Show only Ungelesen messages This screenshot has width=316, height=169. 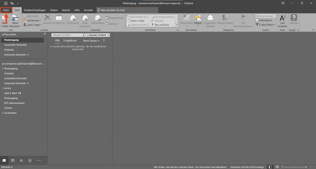tap(70, 41)
